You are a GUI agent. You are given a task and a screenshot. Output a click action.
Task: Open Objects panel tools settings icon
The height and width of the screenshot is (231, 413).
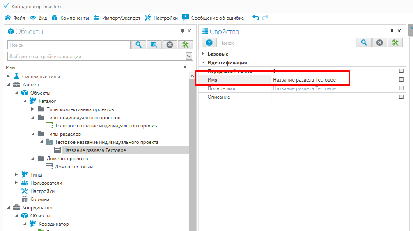pos(186,45)
